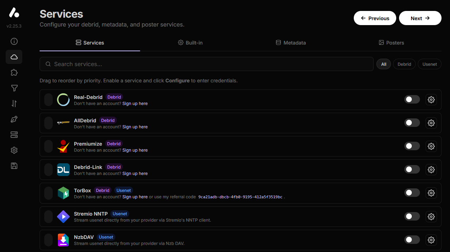Open the Save sidebar icon
The height and width of the screenshot is (252, 450).
click(x=14, y=166)
